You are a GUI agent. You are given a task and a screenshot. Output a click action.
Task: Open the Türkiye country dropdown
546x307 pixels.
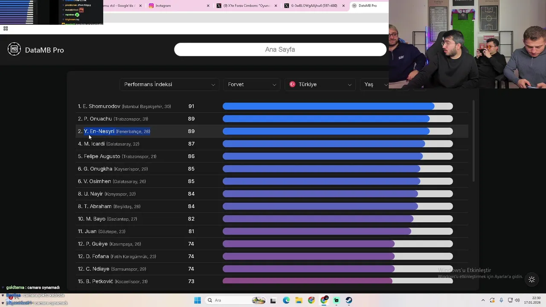coord(320,84)
